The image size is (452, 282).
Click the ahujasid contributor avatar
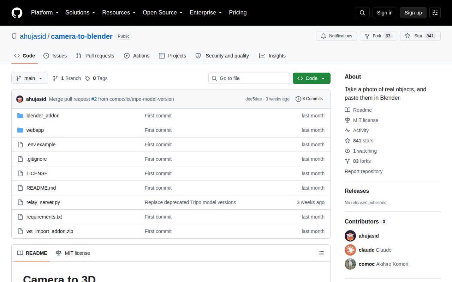(x=350, y=236)
